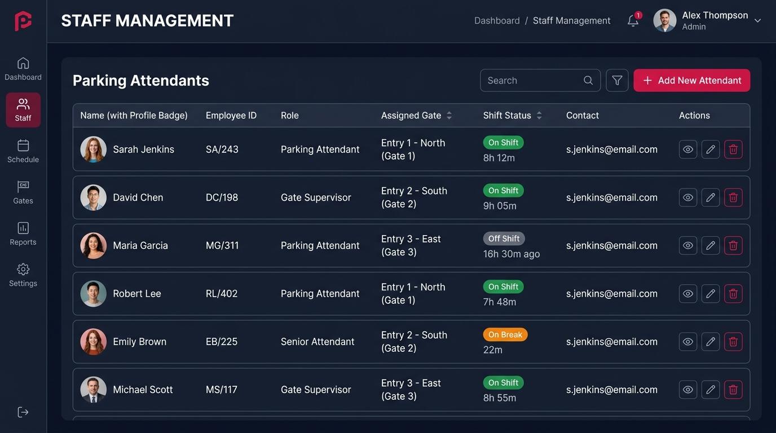Edit Maria Garcia's record

point(711,245)
